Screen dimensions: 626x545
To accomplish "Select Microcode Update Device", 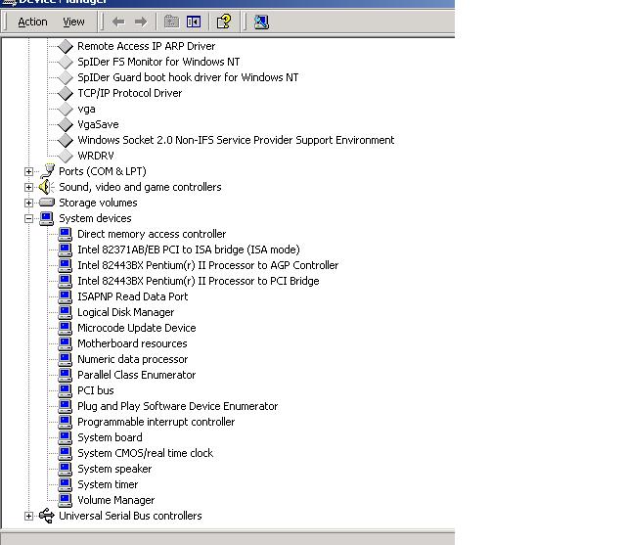I will coord(137,328).
